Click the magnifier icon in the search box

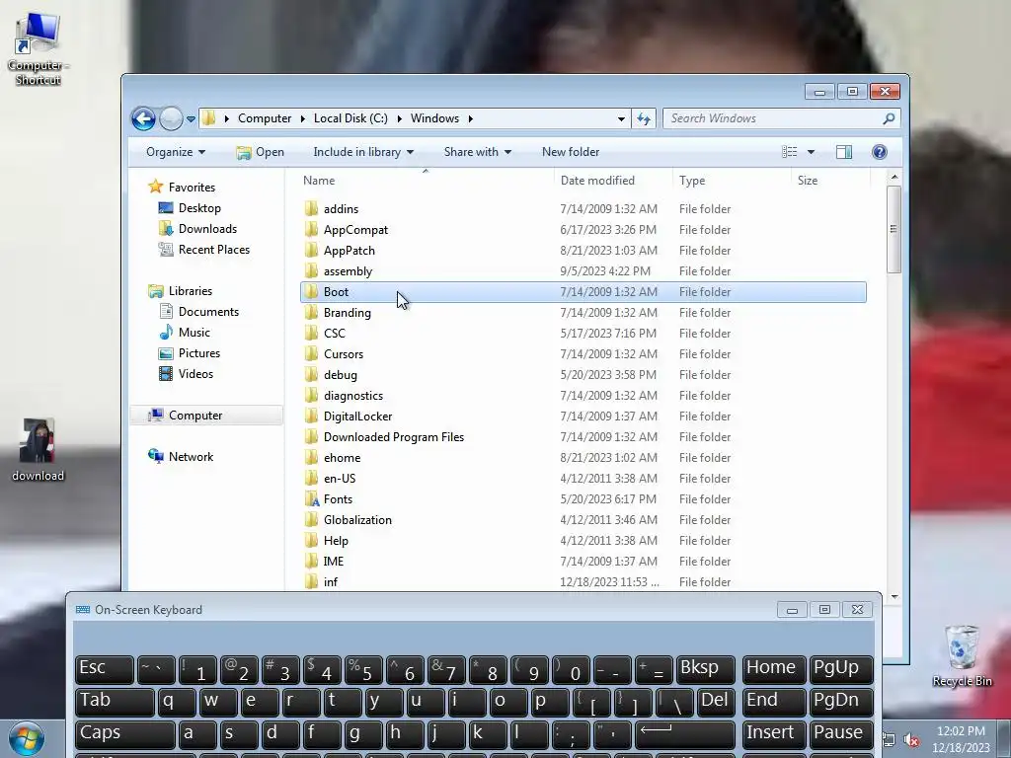(889, 118)
